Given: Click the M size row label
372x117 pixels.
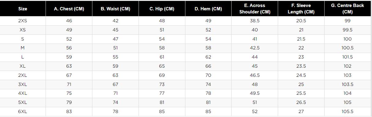Looking at the screenshot, I should click(23, 48).
